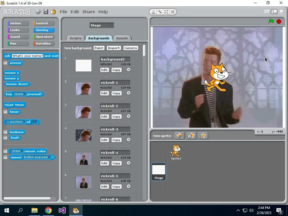
Task: Edit the rickroll-1 background
Action: (104, 93)
